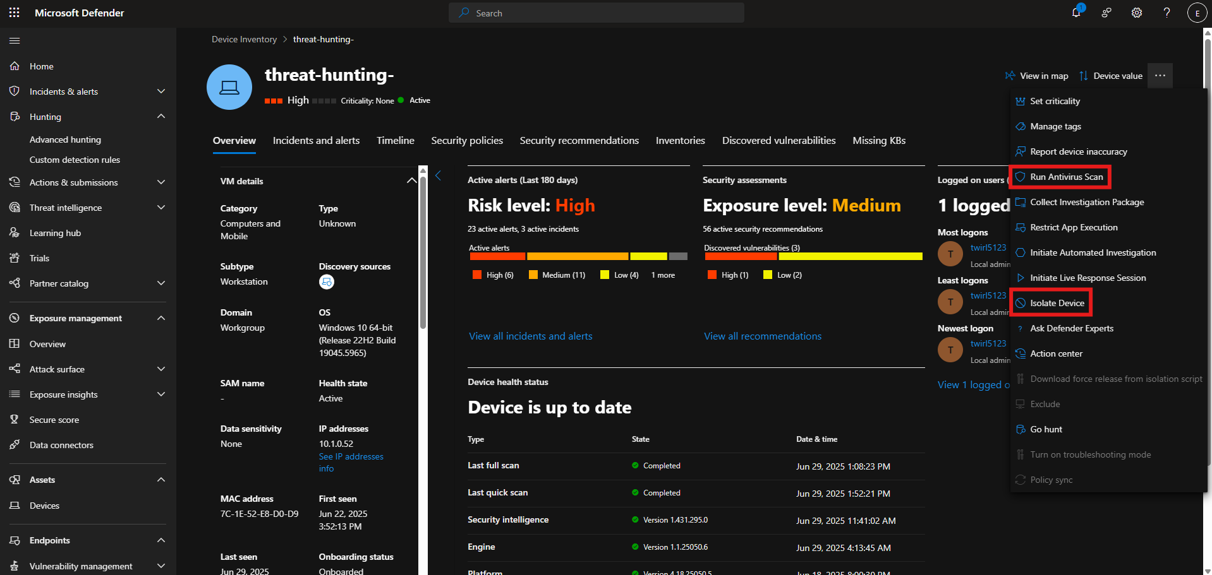The image size is (1212, 575).
Task: Click the Secure score trophy icon
Action: 15,419
